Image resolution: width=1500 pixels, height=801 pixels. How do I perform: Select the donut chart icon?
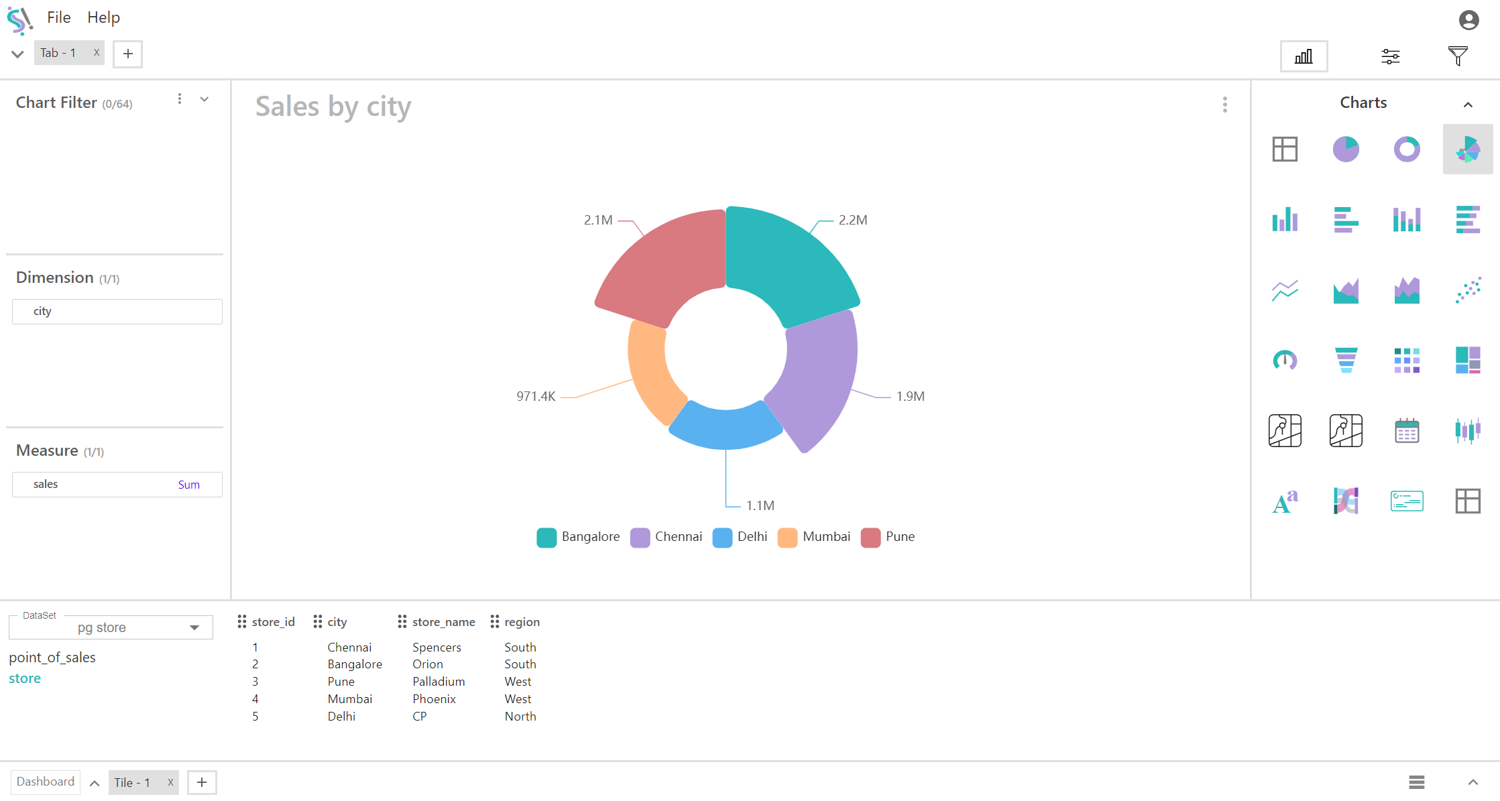click(x=1406, y=149)
